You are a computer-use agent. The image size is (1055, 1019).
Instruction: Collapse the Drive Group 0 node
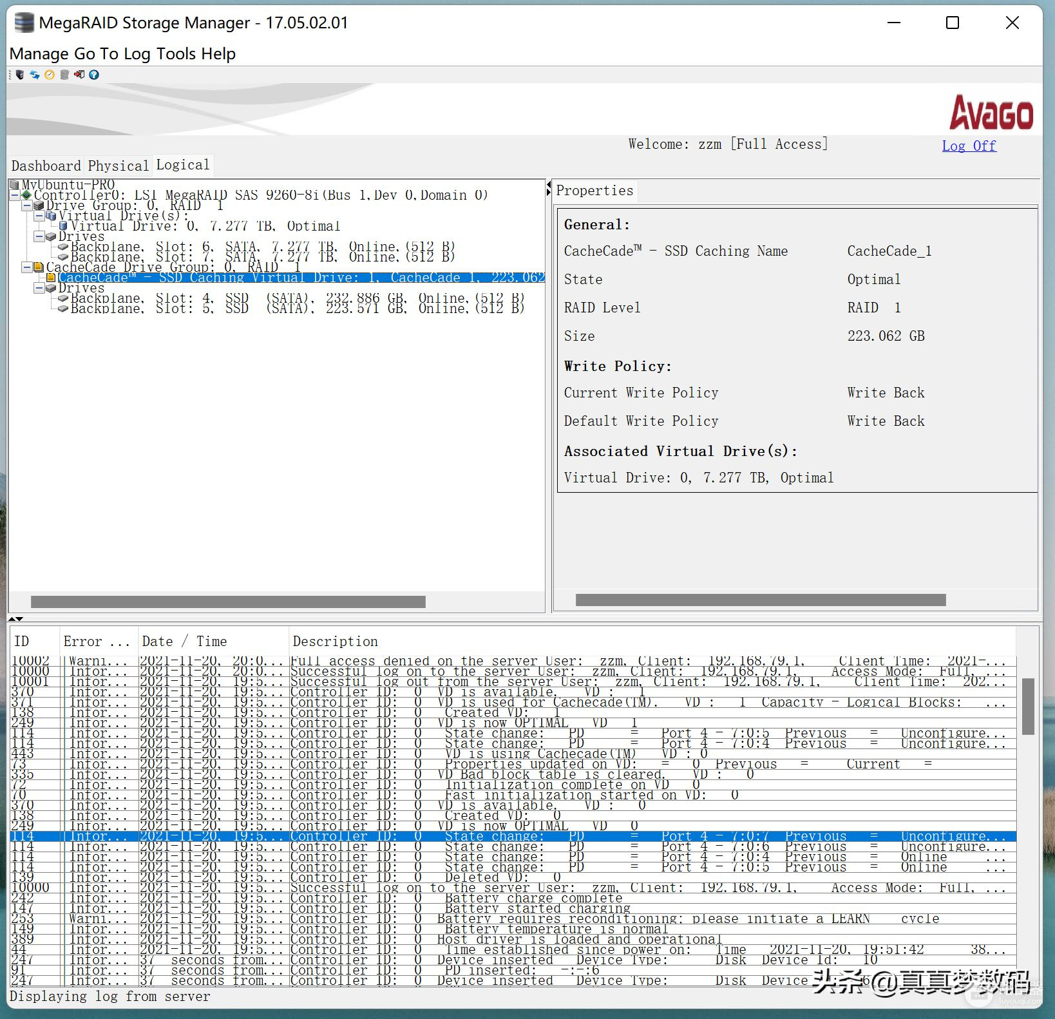click(x=26, y=205)
